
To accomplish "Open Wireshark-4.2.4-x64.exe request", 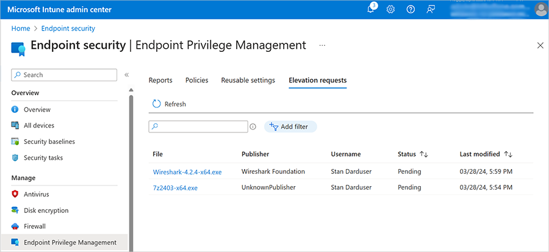I will pyautogui.click(x=187, y=172).
